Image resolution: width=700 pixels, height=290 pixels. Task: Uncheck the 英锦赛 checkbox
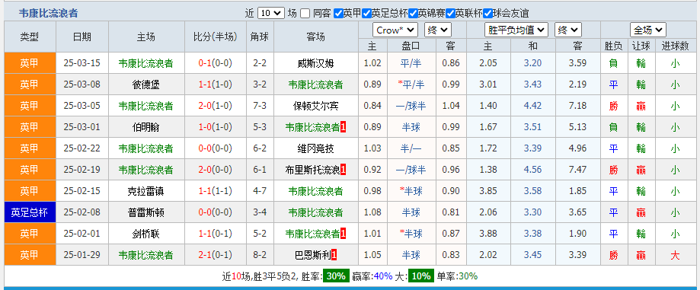coord(413,14)
